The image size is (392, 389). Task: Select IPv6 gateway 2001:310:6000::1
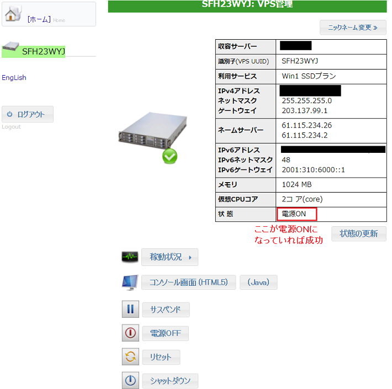pos(313,170)
